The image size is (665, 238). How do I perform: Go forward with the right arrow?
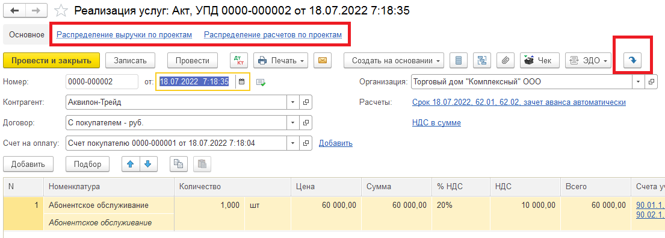pyautogui.click(x=37, y=11)
